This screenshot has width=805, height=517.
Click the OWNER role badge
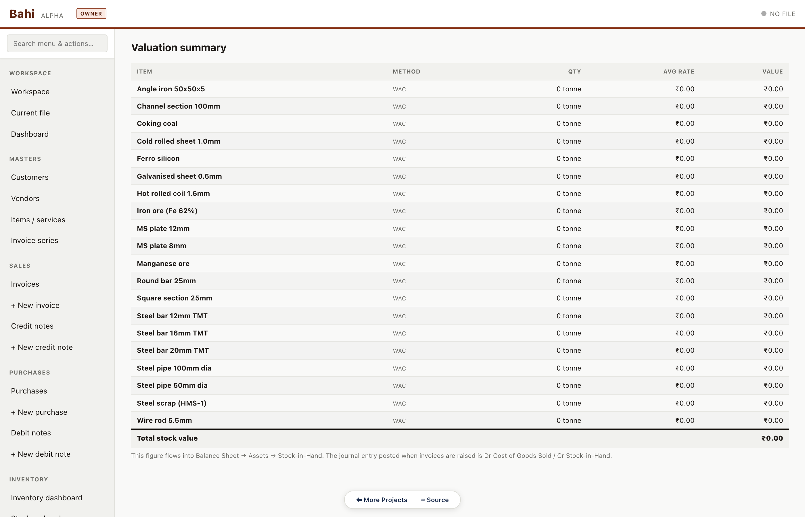(x=91, y=14)
